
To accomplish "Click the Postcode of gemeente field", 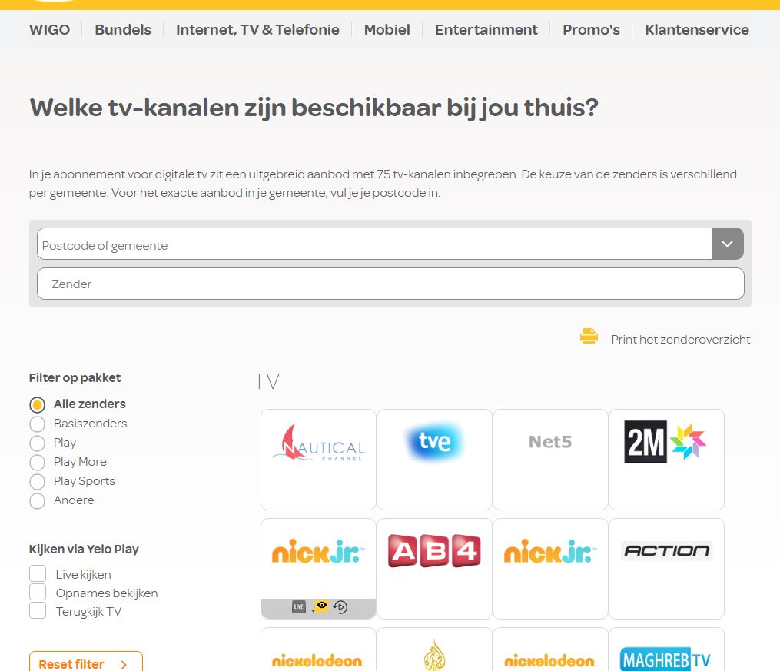I will click(374, 244).
